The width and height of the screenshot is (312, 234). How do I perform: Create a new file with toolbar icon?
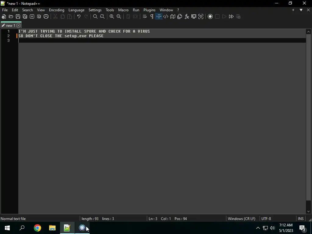[4, 16]
